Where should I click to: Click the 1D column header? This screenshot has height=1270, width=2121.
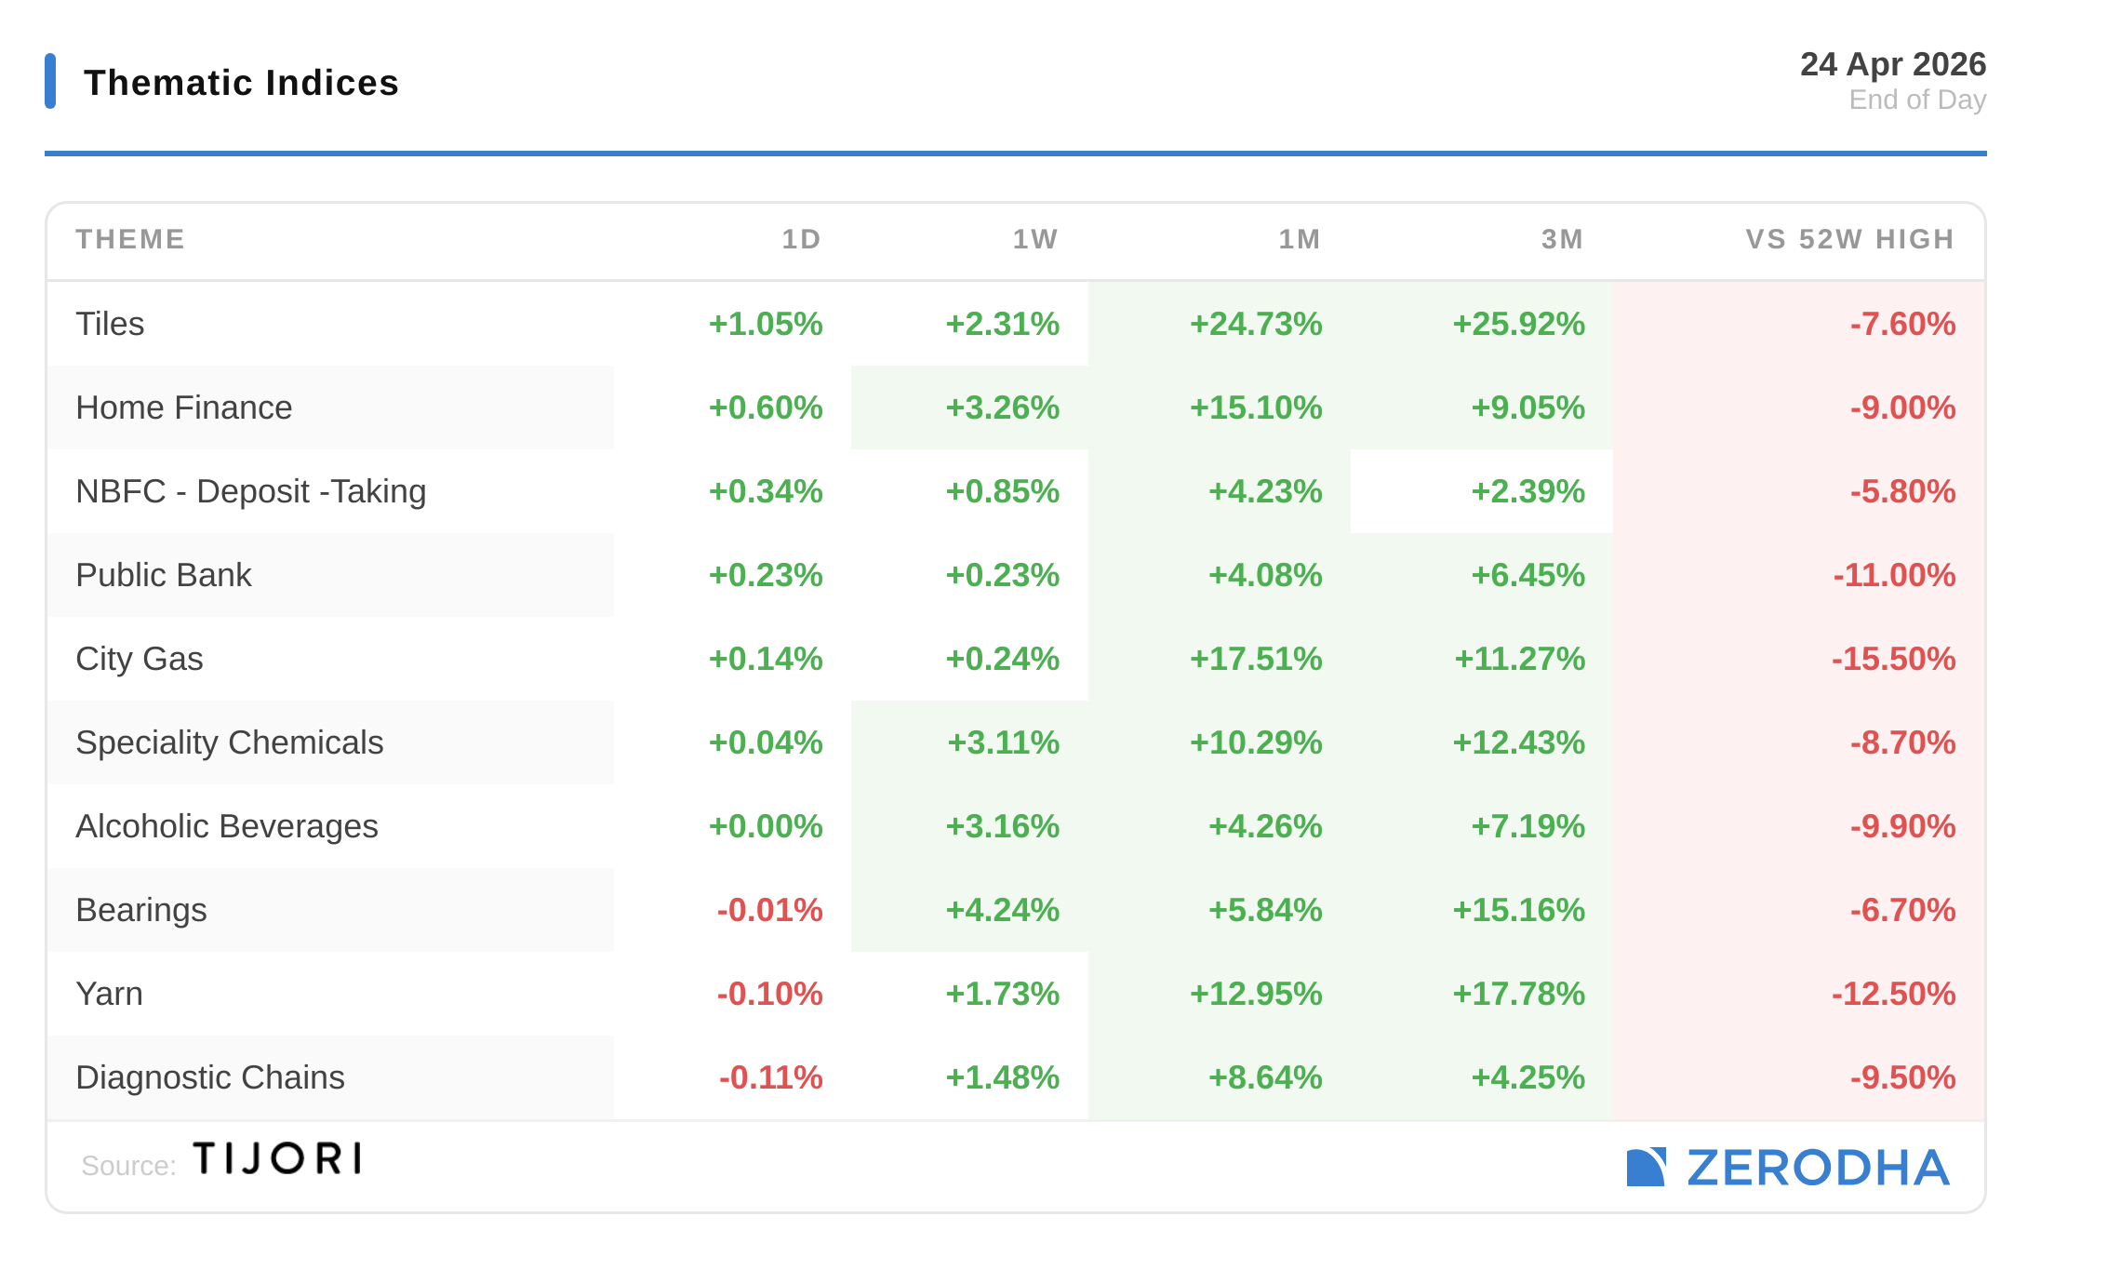801,240
